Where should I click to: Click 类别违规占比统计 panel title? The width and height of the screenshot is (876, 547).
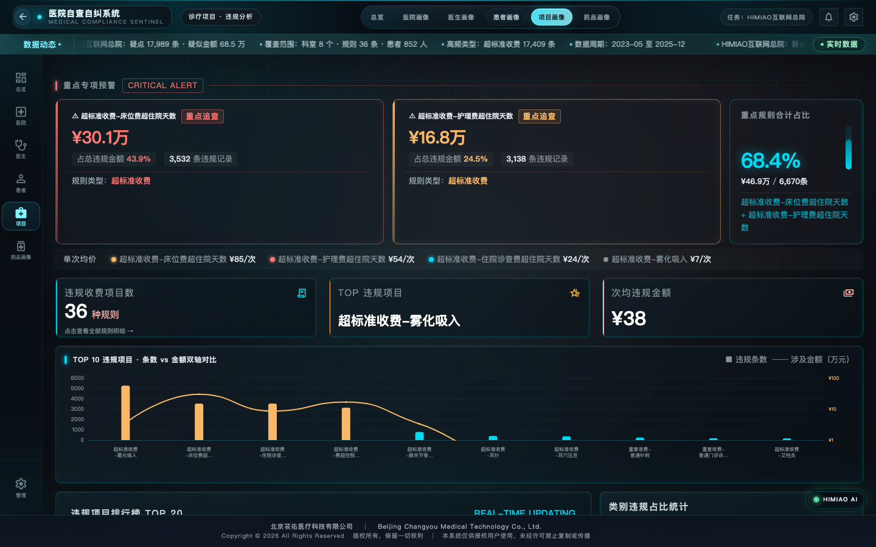pos(648,507)
